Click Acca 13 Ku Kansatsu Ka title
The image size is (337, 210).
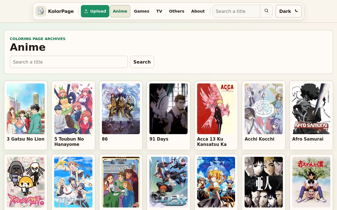click(x=212, y=142)
